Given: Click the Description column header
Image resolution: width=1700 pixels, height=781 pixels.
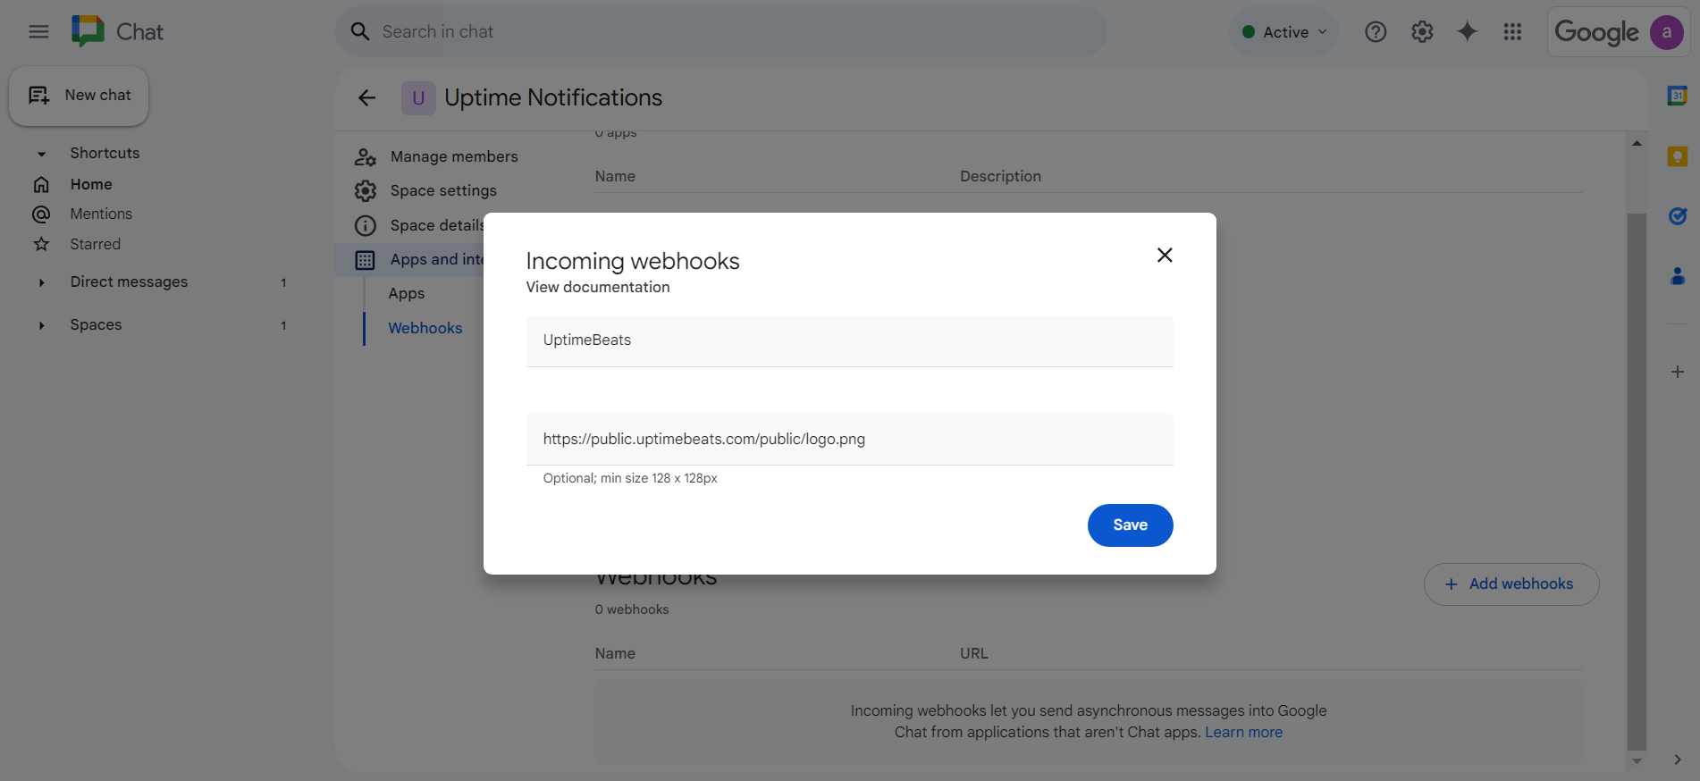Looking at the screenshot, I should coord(1000,176).
